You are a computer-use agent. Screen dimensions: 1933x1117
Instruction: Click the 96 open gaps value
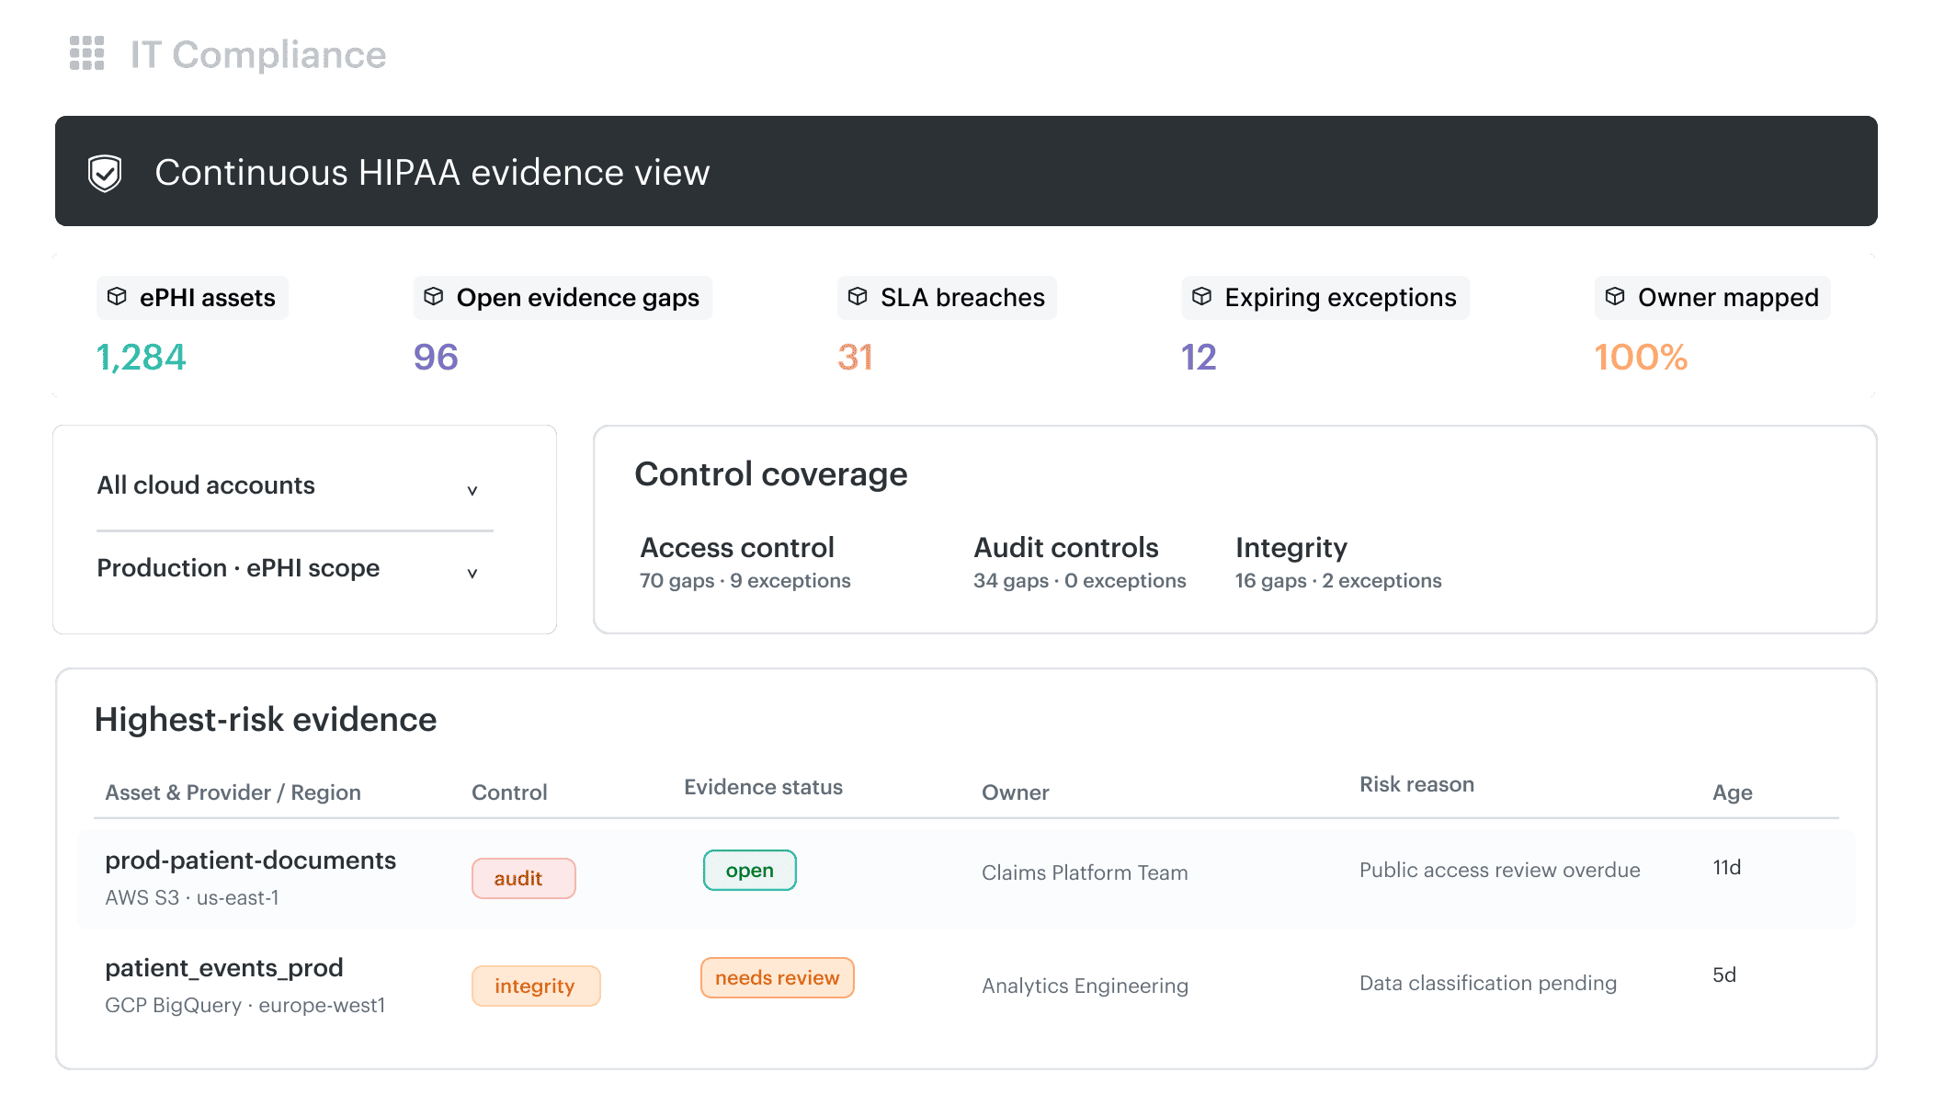436,358
